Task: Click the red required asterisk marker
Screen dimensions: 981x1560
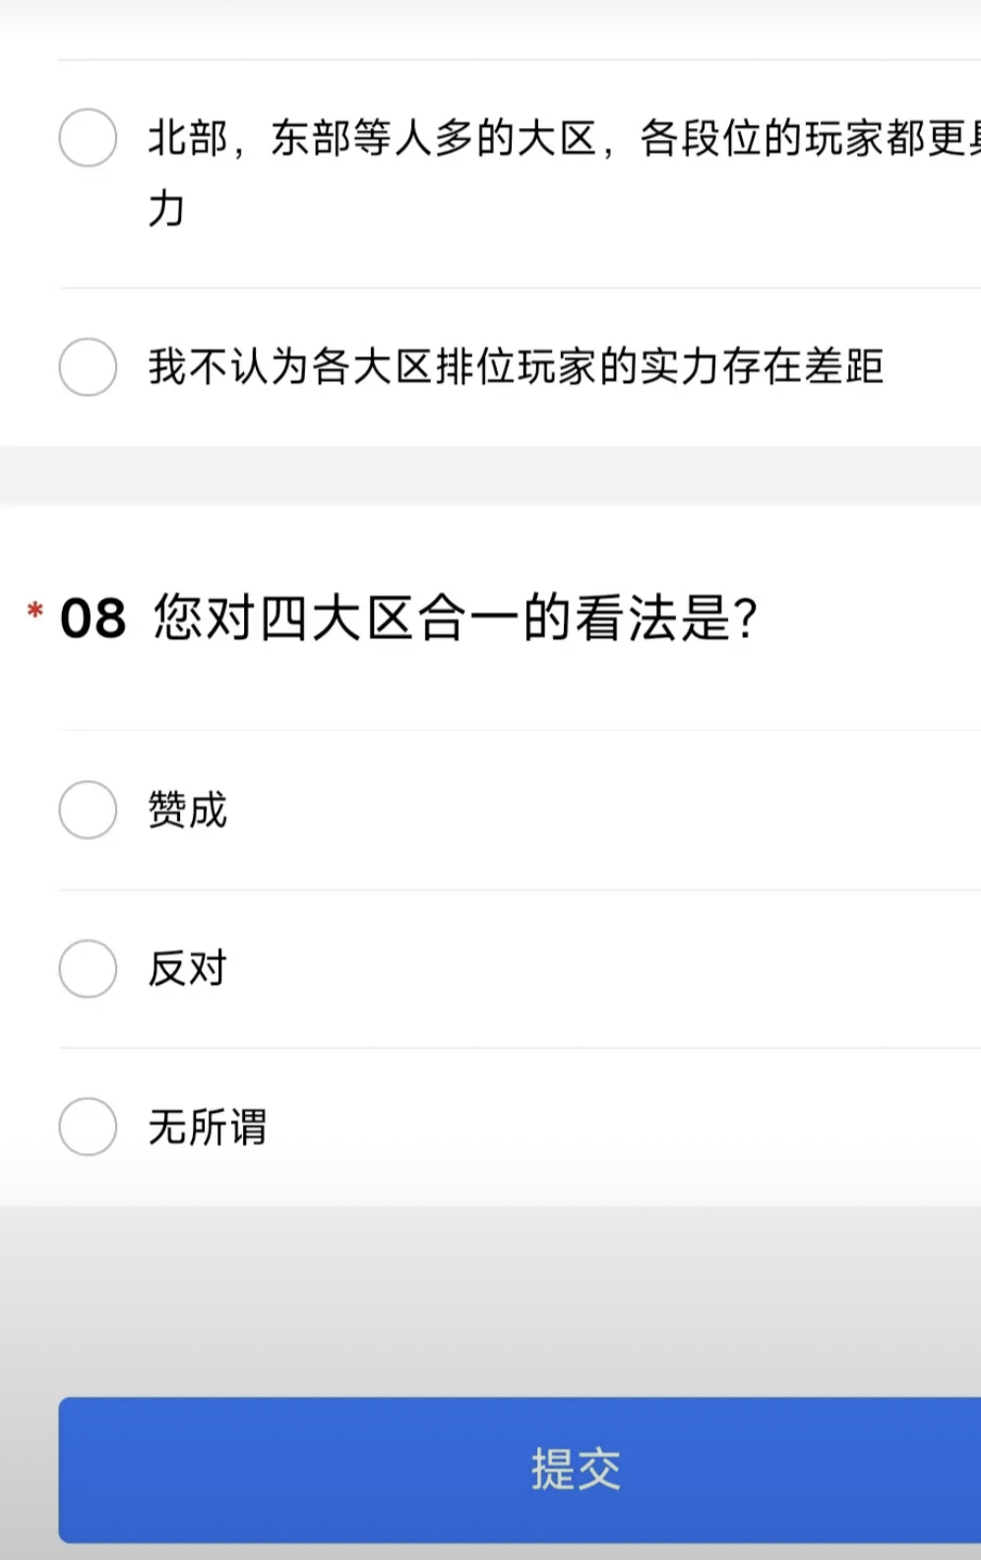Action: (35, 612)
